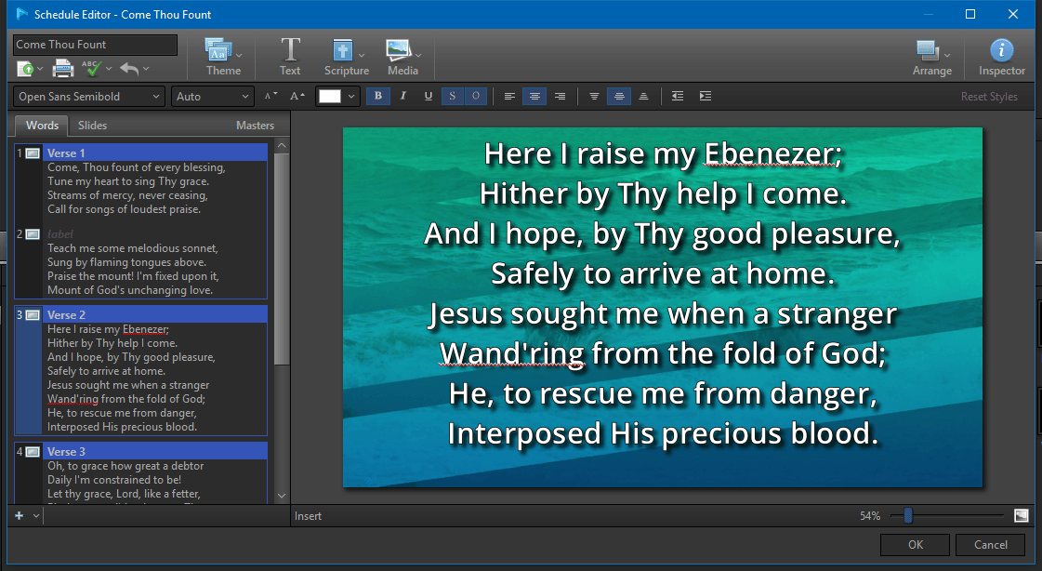Open the Masters tab
The height and width of the screenshot is (571, 1042).
[255, 126]
